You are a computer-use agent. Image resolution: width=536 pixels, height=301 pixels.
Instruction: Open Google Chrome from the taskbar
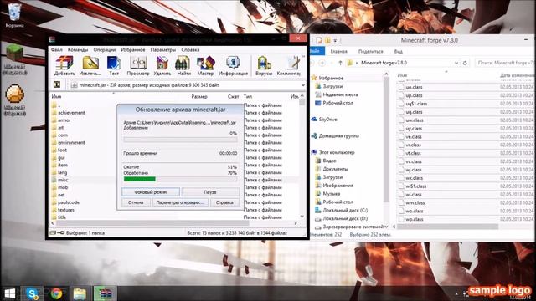pyautogui.click(x=56, y=293)
